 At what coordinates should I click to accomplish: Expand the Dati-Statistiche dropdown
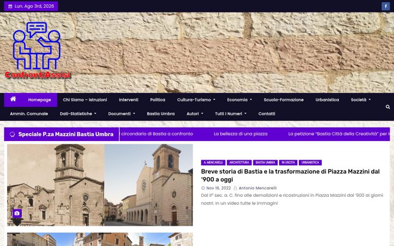pyautogui.click(x=78, y=114)
